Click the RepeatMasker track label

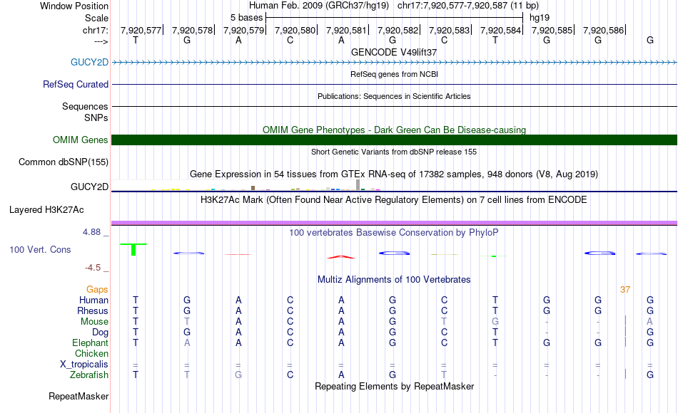click(79, 396)
